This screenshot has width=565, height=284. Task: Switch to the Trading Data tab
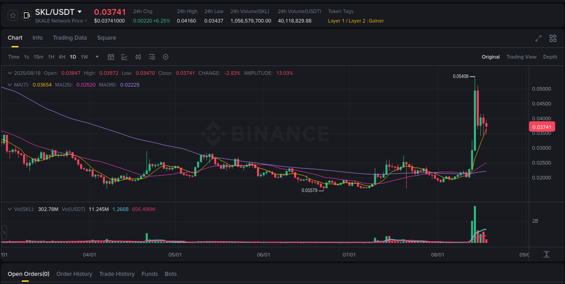(70, 38)
